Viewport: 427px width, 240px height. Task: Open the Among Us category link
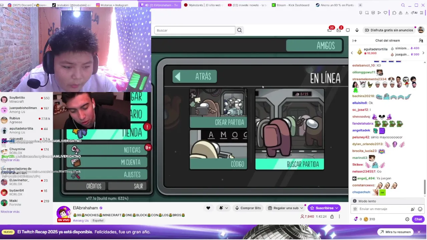81,221
